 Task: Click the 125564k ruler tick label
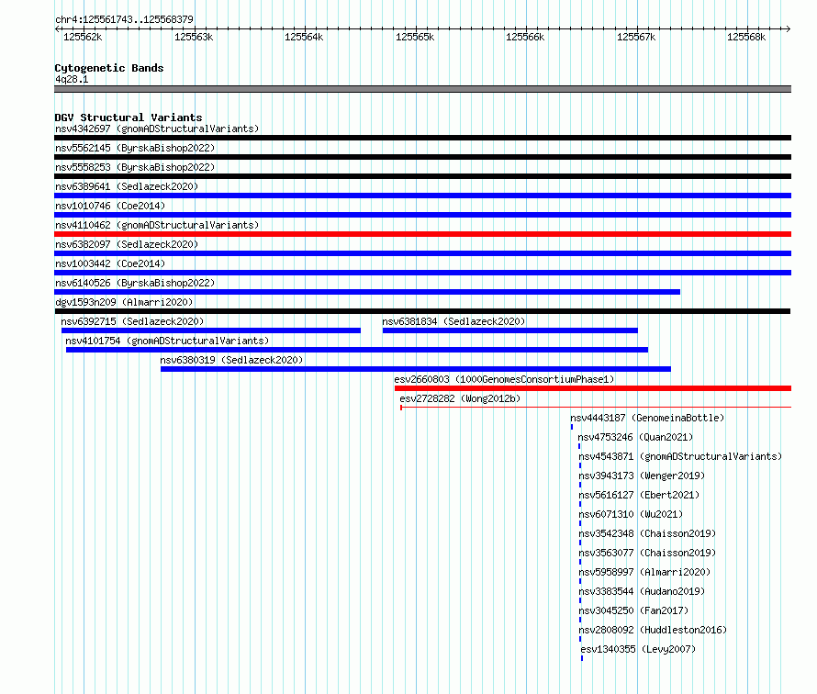point(304,37)
